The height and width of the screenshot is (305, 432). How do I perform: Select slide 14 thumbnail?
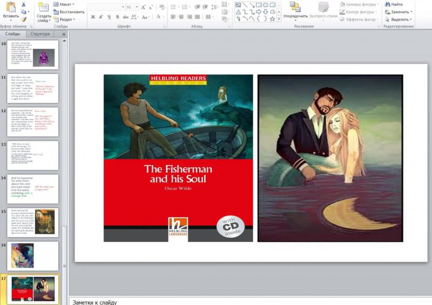[33, 189]
